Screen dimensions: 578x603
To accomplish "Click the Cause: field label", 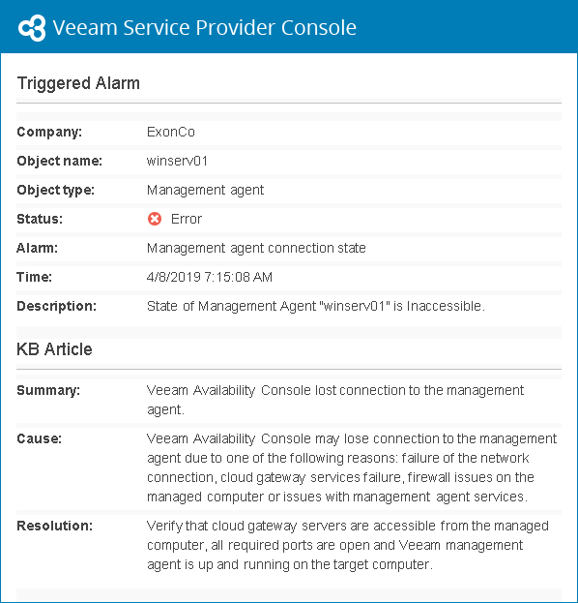I will coord(40,438).
